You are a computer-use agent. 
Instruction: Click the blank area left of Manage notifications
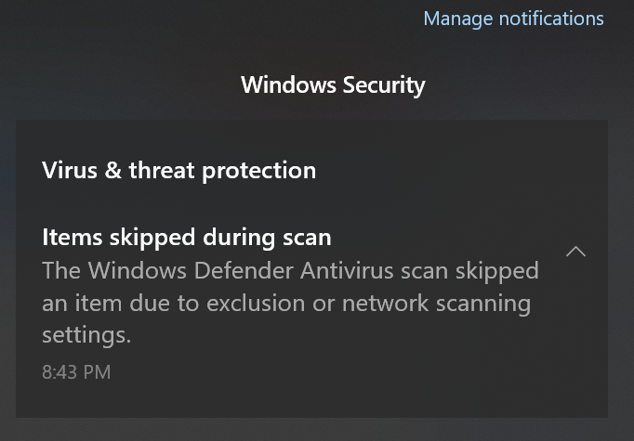pyautogui.click(x=210, y=19)
